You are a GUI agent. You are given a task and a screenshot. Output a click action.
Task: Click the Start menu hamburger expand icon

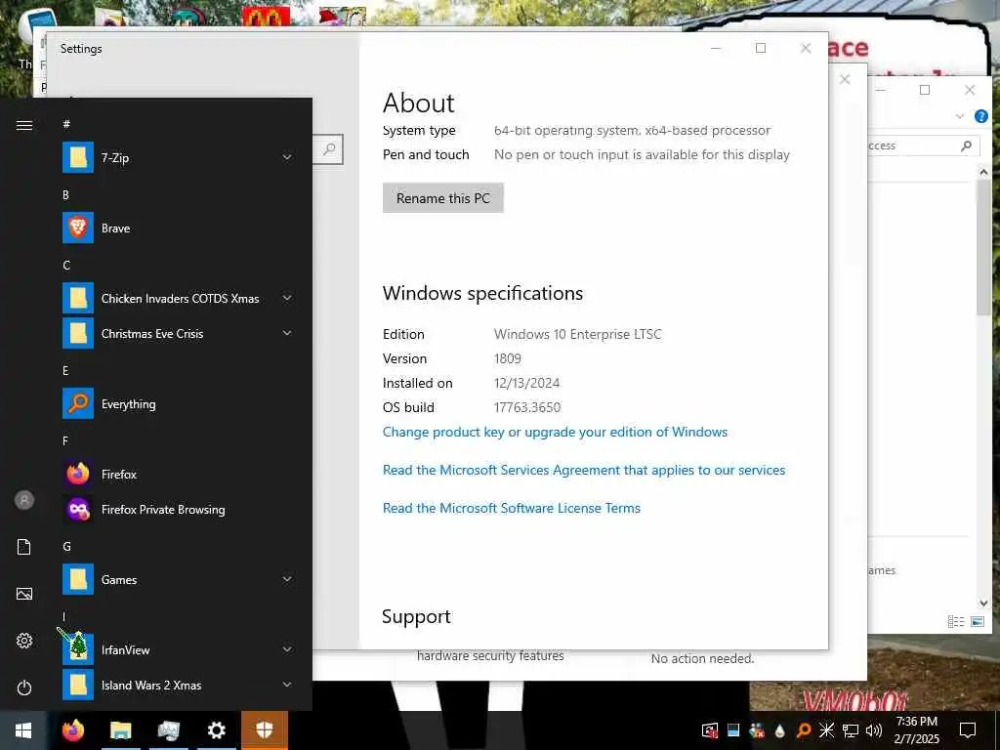pyautogui.click(x=24, y=125)
